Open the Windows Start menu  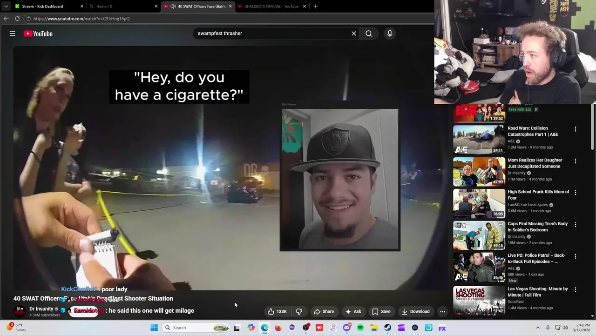point(154,328)
